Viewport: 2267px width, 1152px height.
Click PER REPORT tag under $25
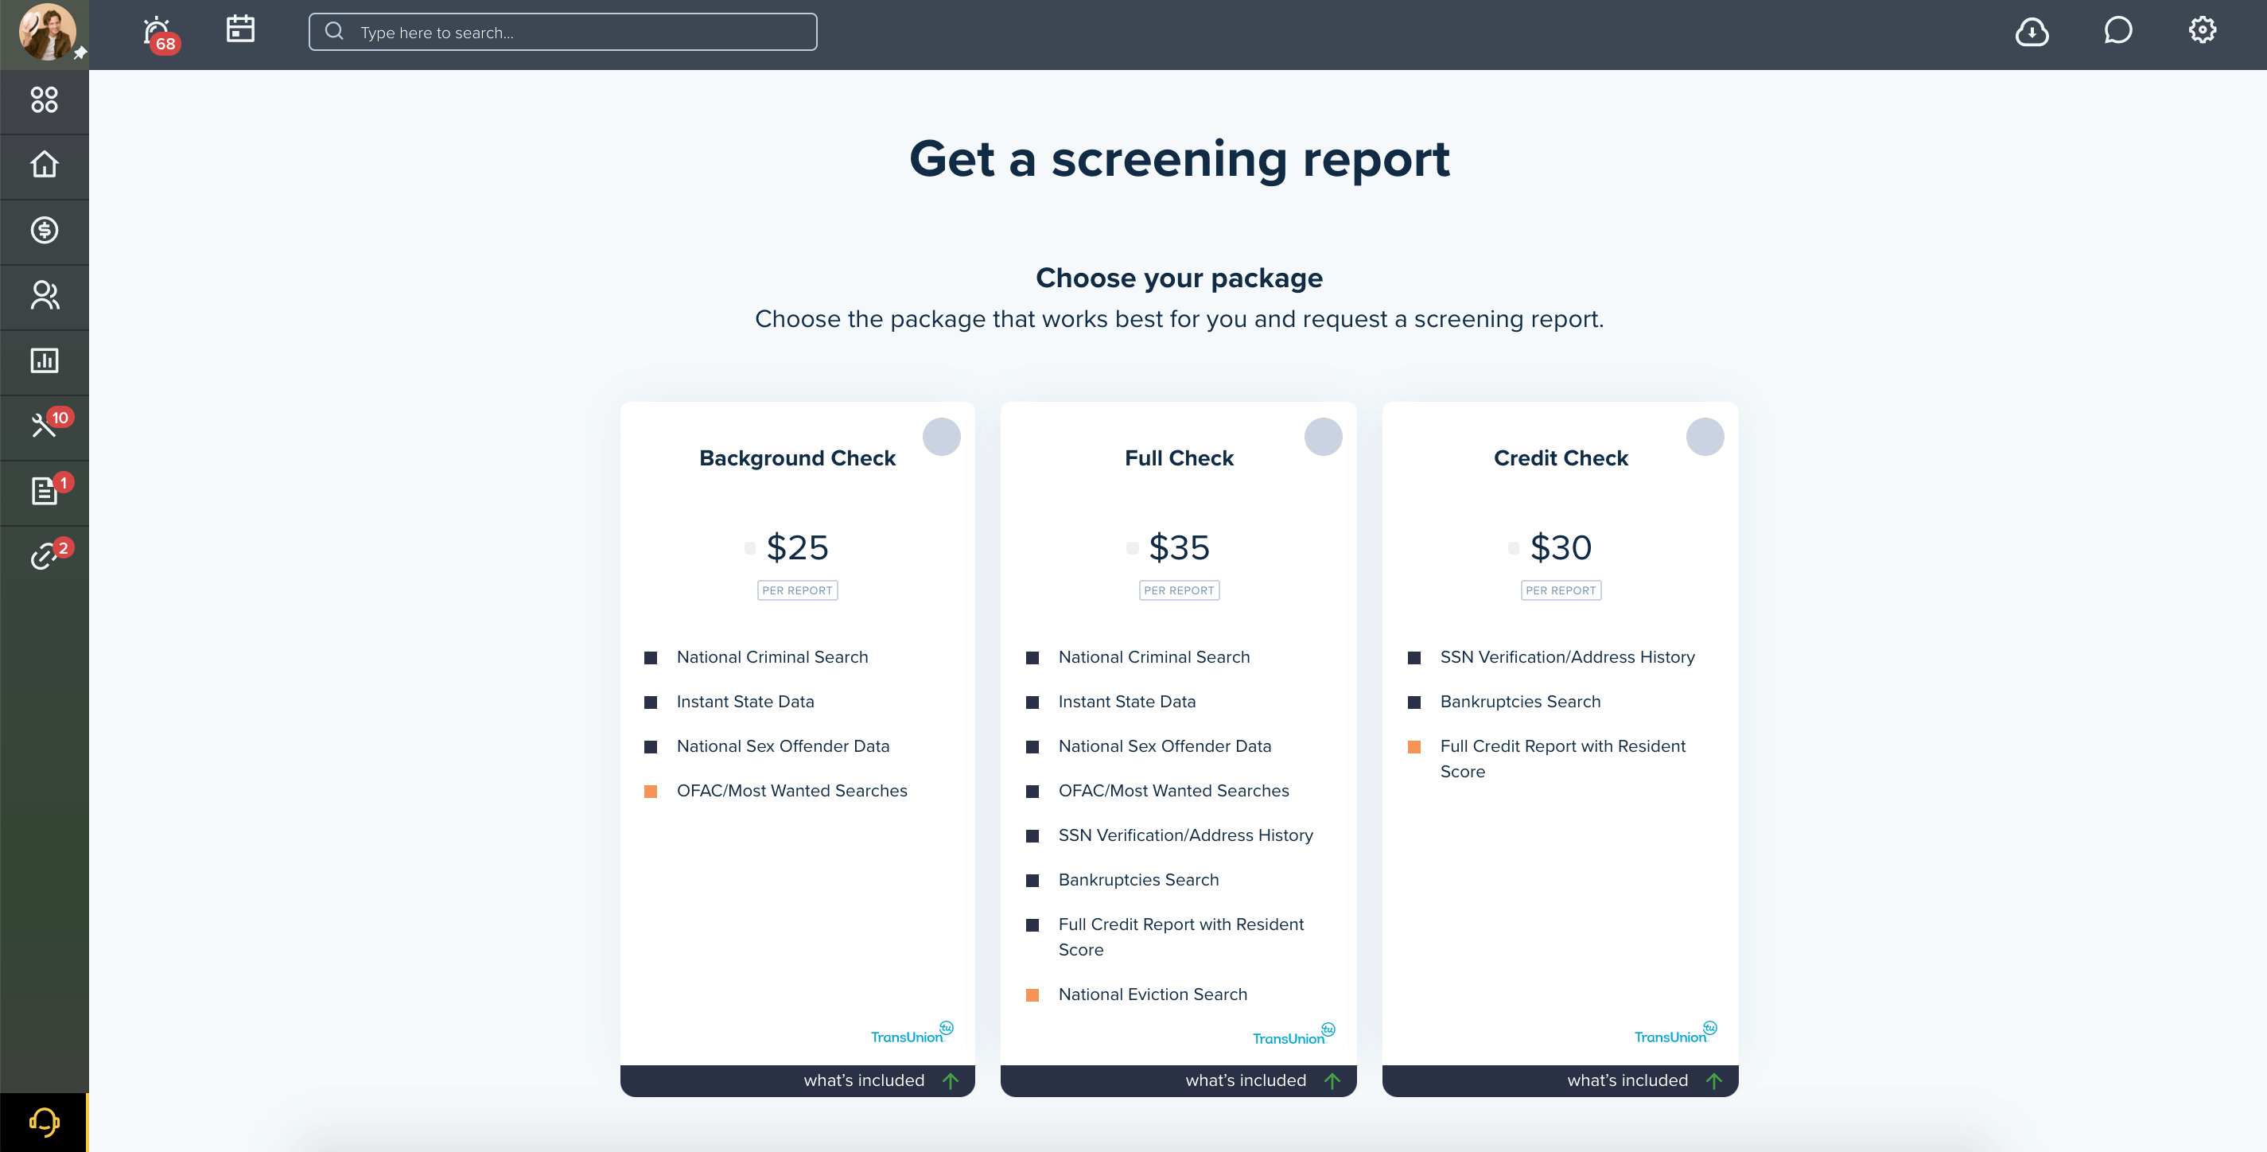pyautogui.click(x=797, y=590)
